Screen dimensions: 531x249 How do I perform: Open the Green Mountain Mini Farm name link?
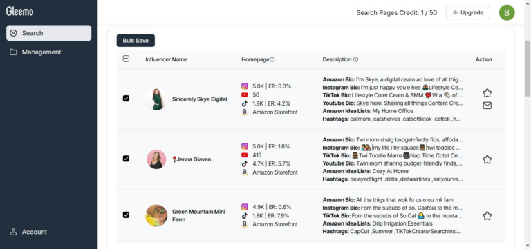[199, 216]
